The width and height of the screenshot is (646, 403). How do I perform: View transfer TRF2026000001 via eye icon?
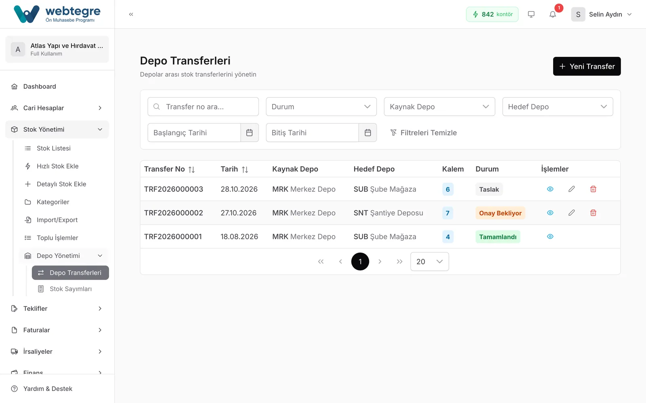550,237
